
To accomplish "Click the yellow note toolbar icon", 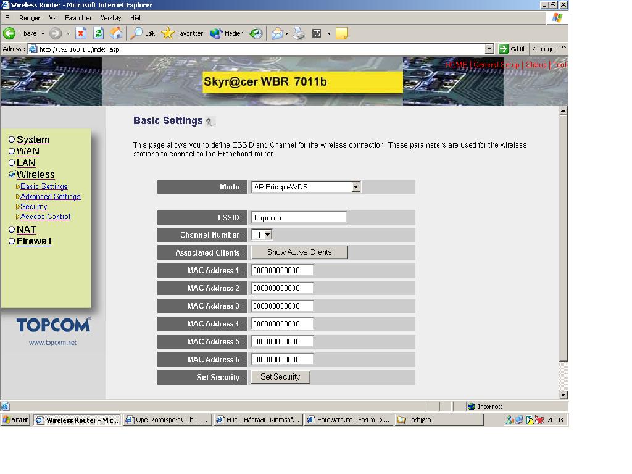I will (x=342, y=33).
